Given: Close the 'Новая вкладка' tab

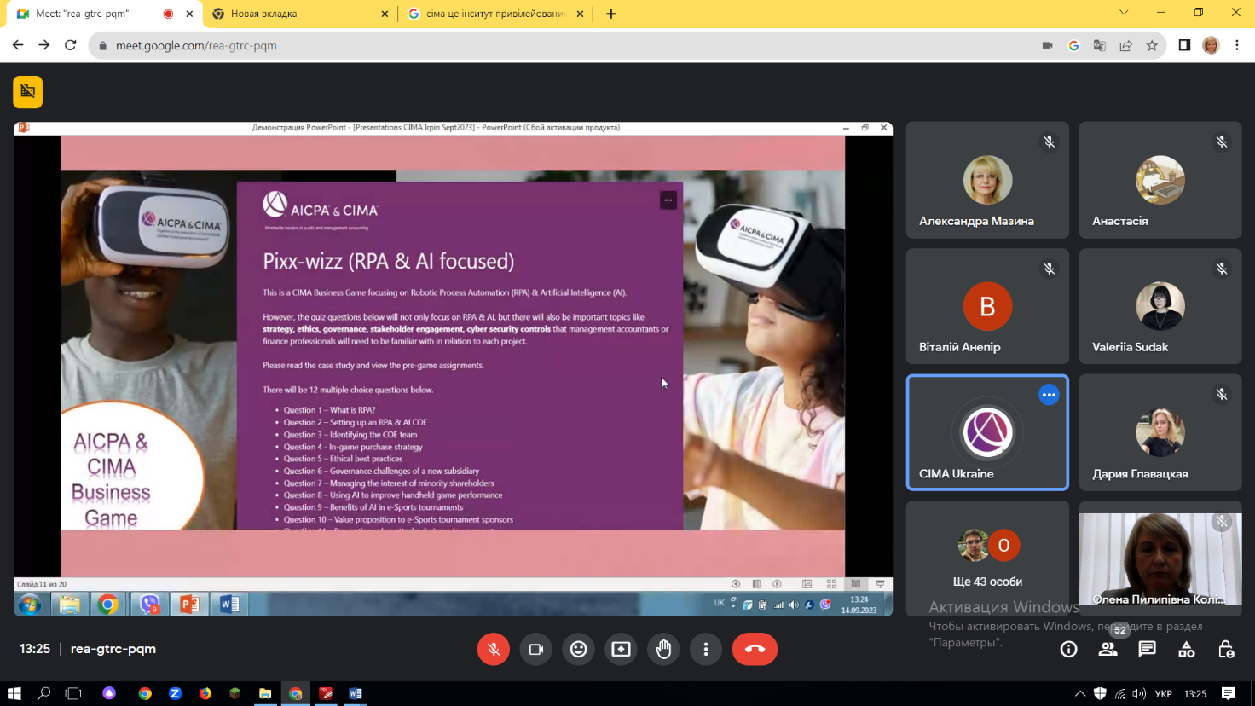Looking at the screenshot, I should coord(385,14).
